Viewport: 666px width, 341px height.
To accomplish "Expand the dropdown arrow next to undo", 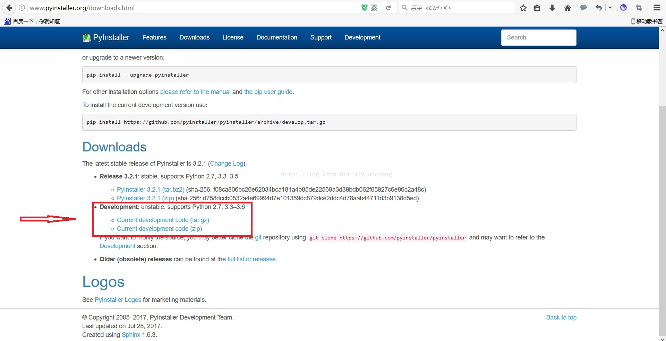I will tap(610, 8).
